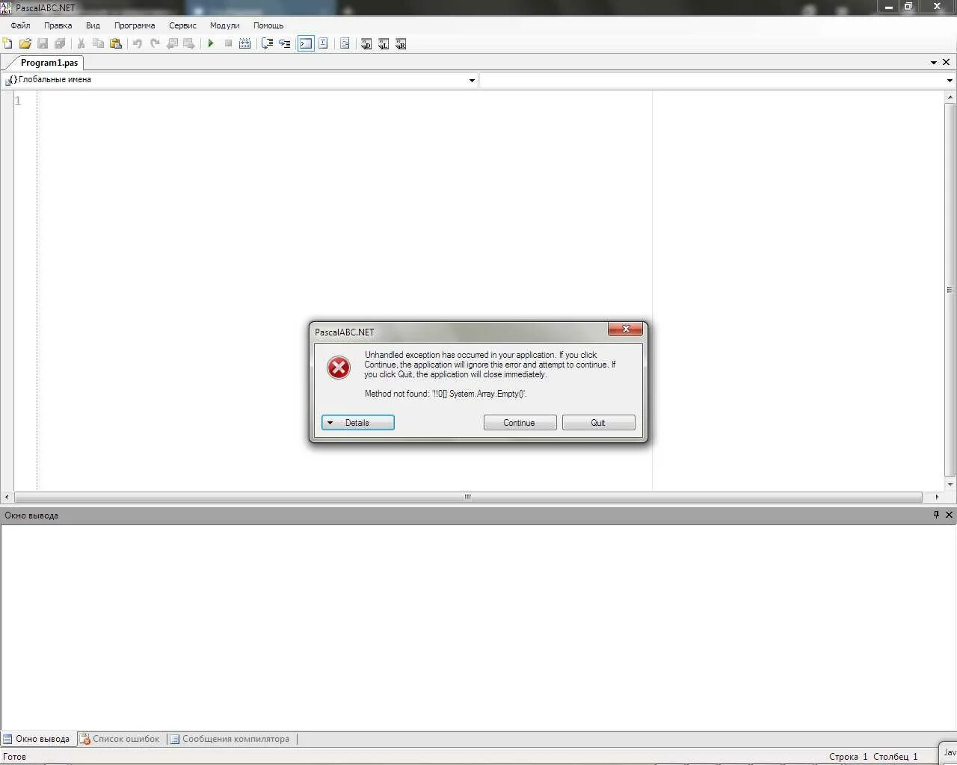Save all files toolbar icon
This screenshot has height=765, width=957.
[60, 43]
